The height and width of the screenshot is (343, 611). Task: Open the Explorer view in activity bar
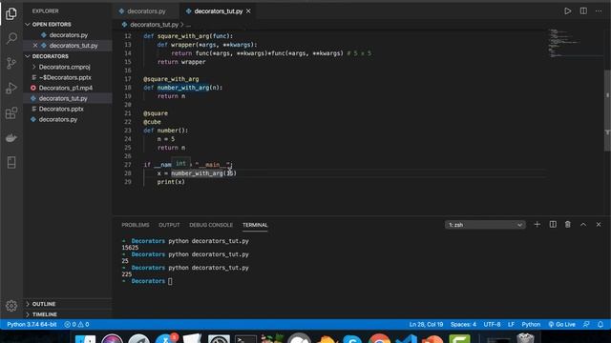[11, 14]
